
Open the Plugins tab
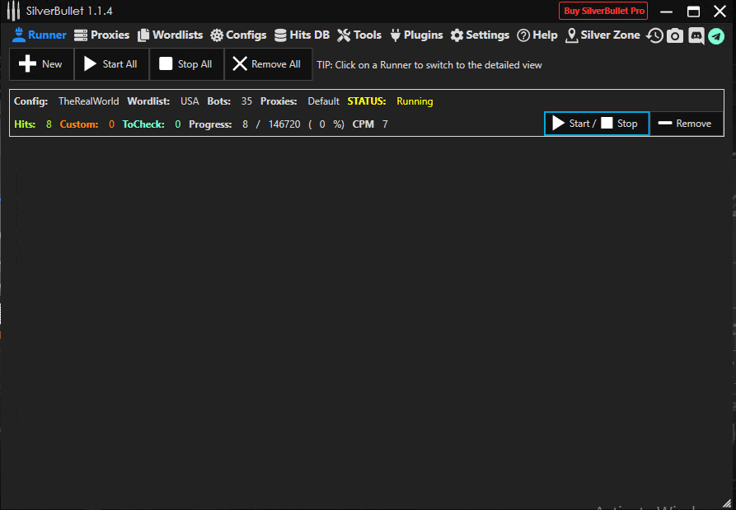[x=416, y=35]
